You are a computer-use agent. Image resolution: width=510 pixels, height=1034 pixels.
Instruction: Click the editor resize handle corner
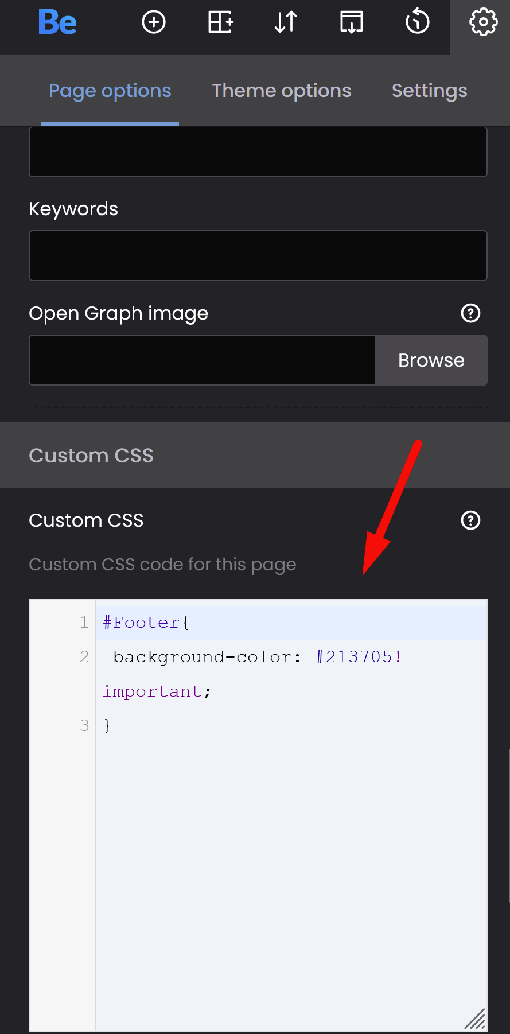(476, 1019)
